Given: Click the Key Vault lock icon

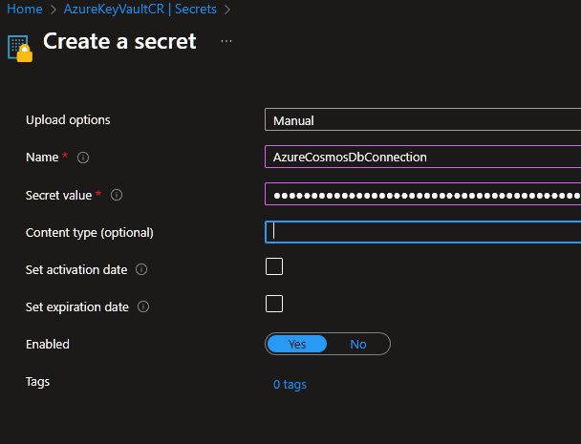Looking at the screenshot, I should tap(19, 47).
